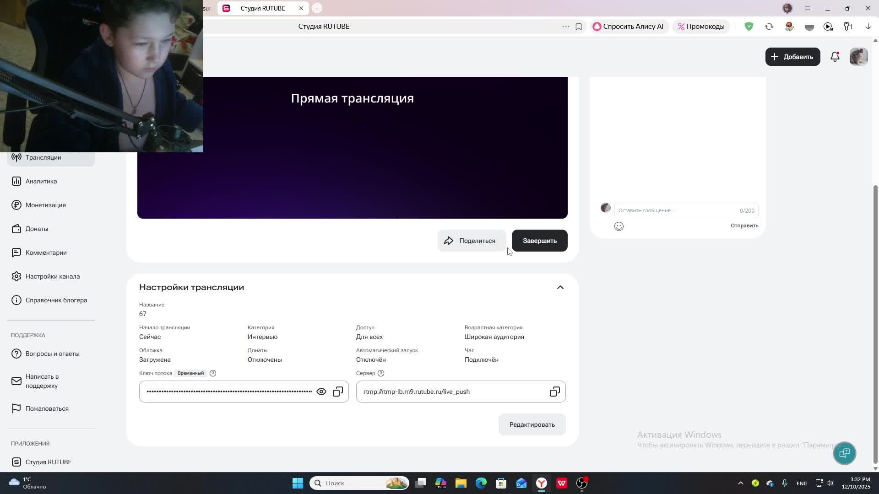The height and width of the screenshot is (494, 879).
Task: Reveal the stream key with the eye icon
Action: point(321,392)
